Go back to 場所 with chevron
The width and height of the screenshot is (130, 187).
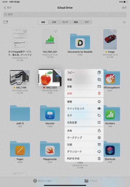(x=7, y=7)
